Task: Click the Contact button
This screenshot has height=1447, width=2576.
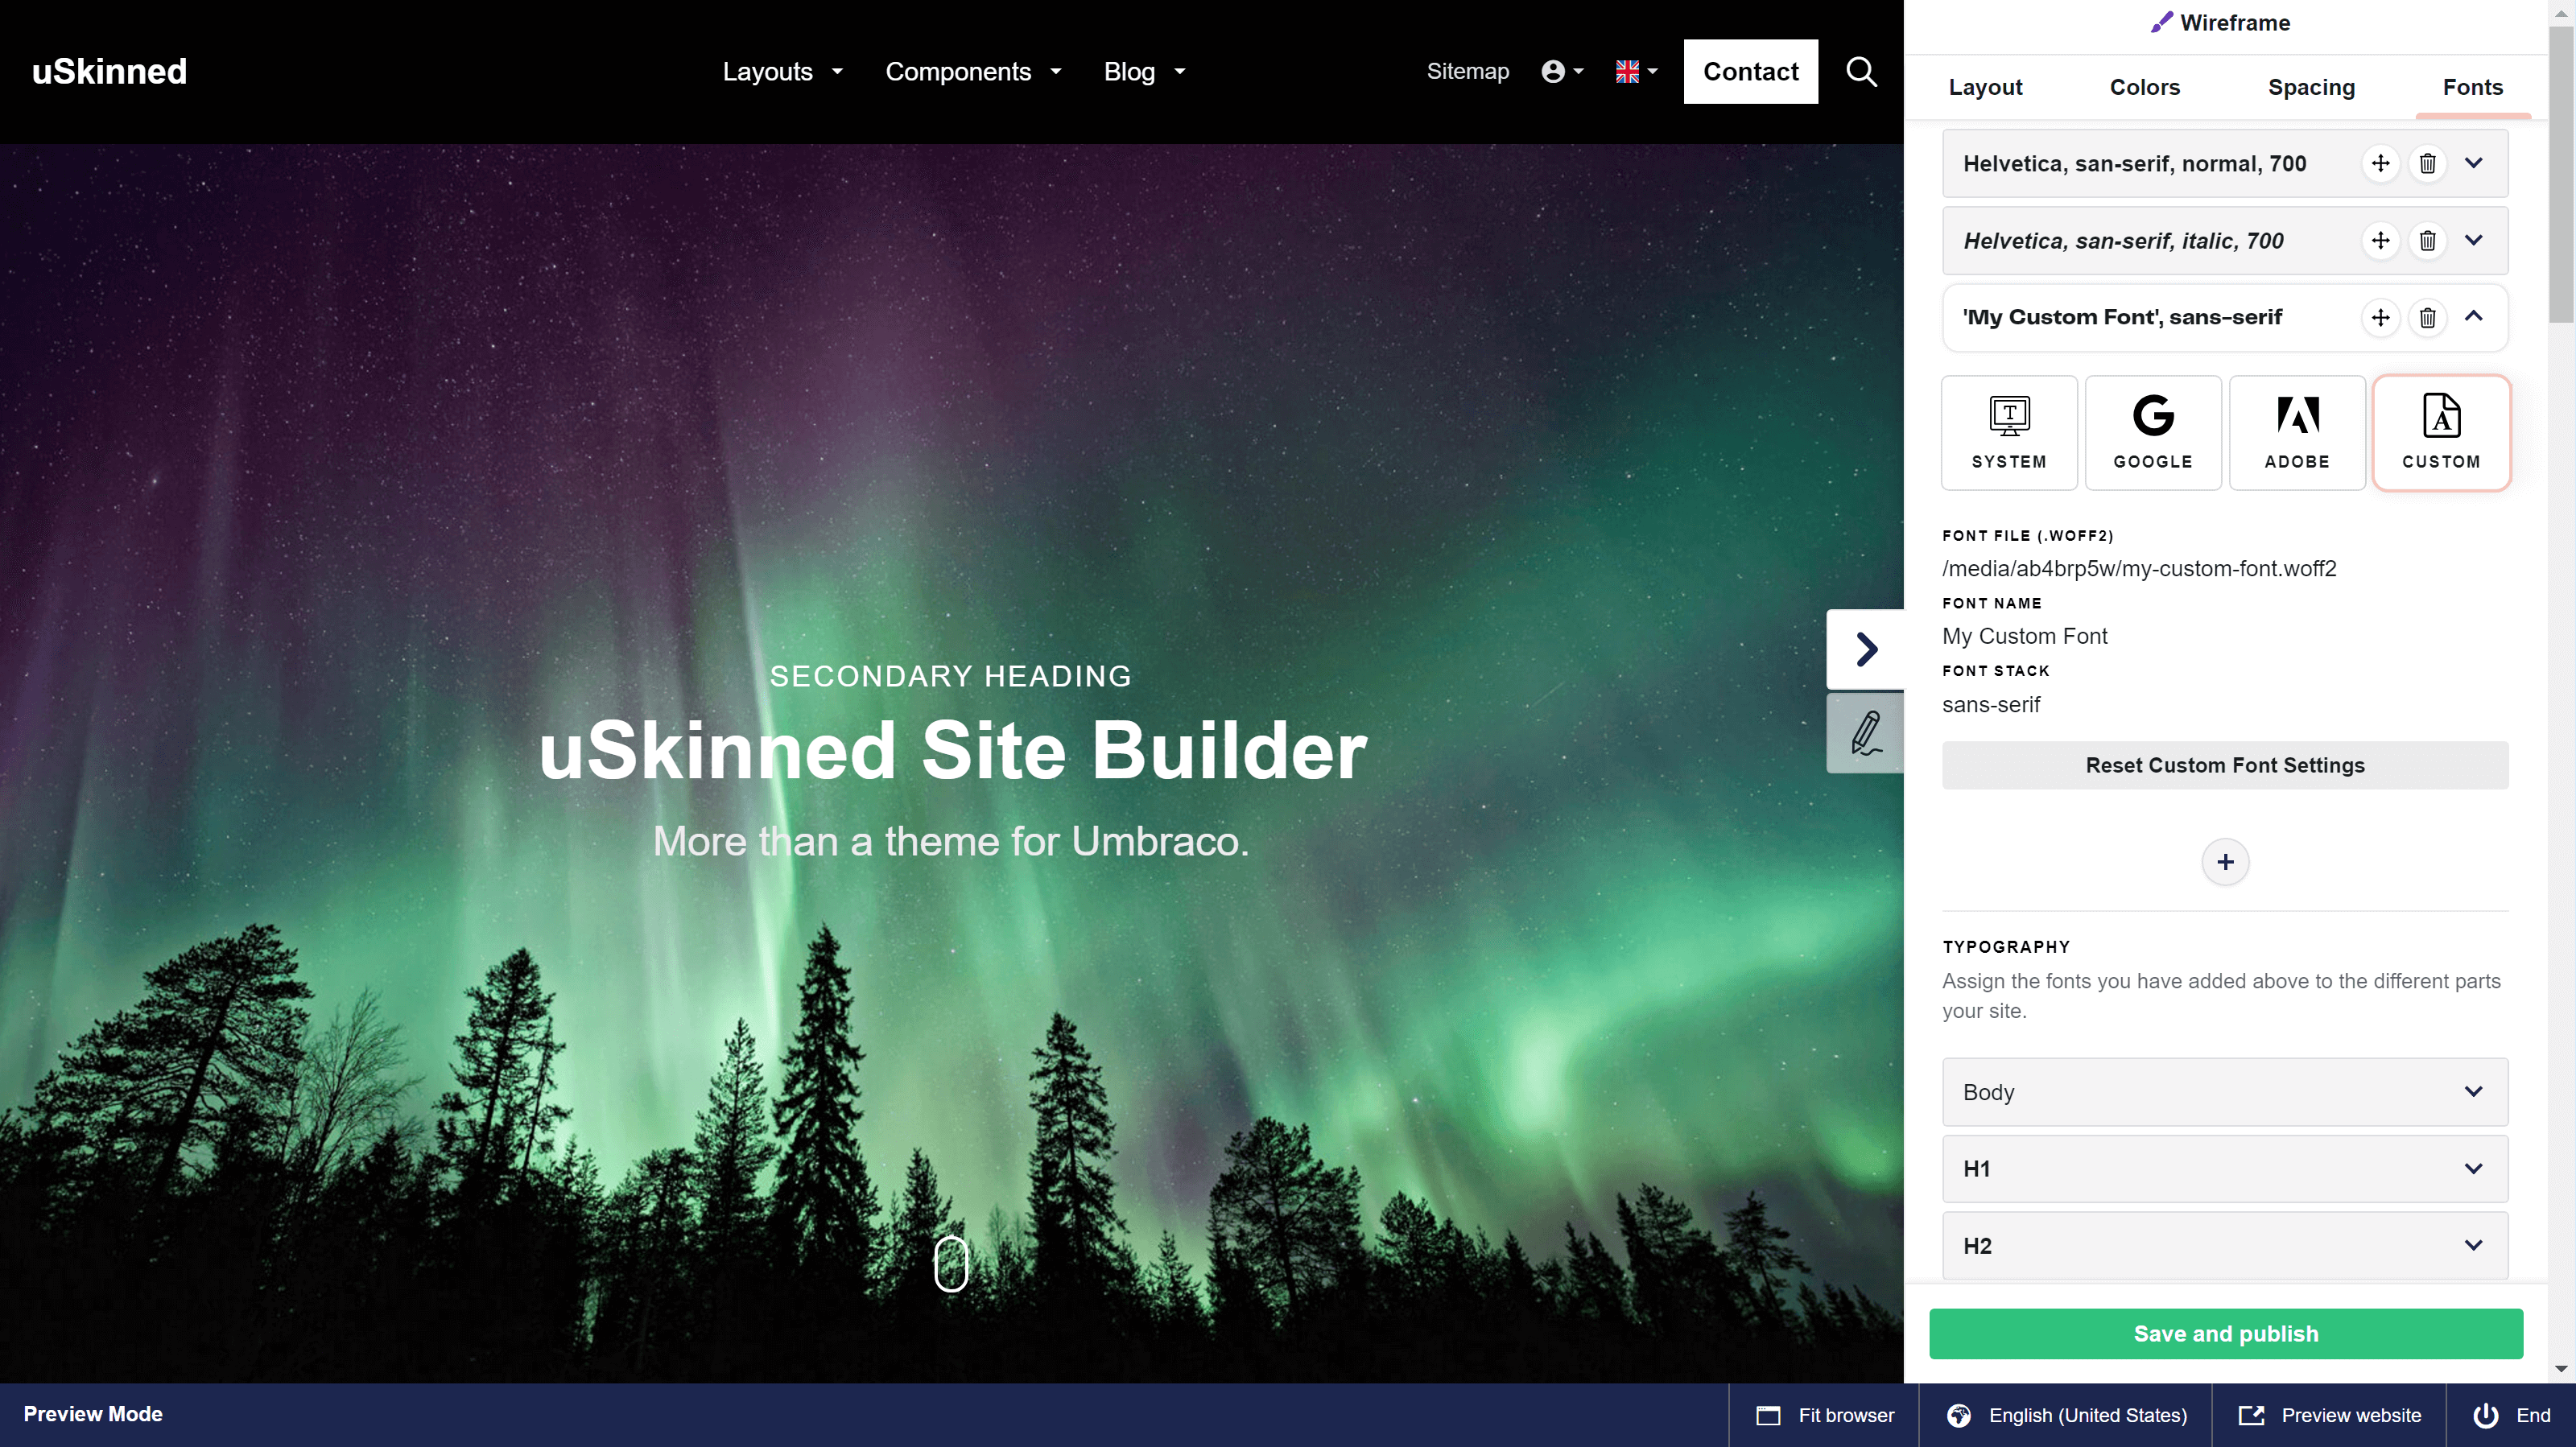Action: coord(1750,71)
